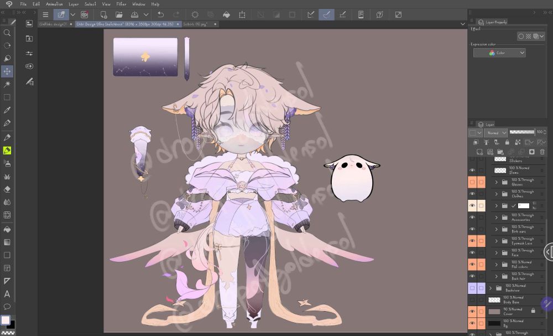
Task: Click the main drawing color swatch
Action: [6, 320]
